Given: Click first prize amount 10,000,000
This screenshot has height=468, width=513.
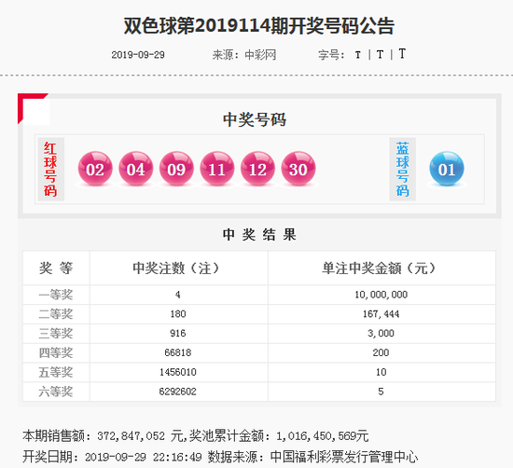Looking at the screenshot, I should (381, 295).
